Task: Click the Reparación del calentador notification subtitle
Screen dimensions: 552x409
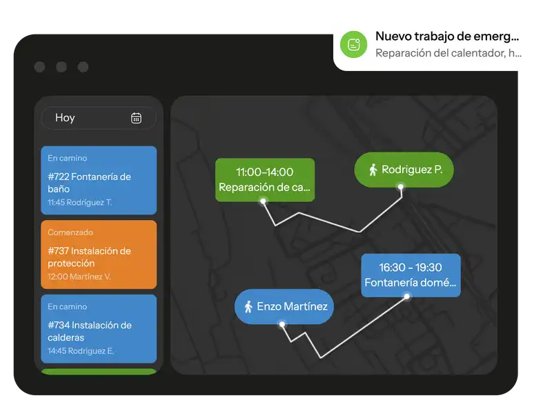Action: tap(448, 52)
